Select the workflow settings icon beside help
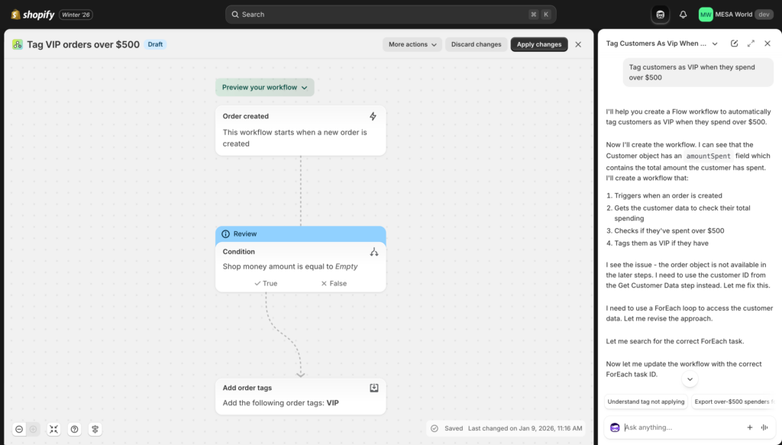 tap(95, 429)
